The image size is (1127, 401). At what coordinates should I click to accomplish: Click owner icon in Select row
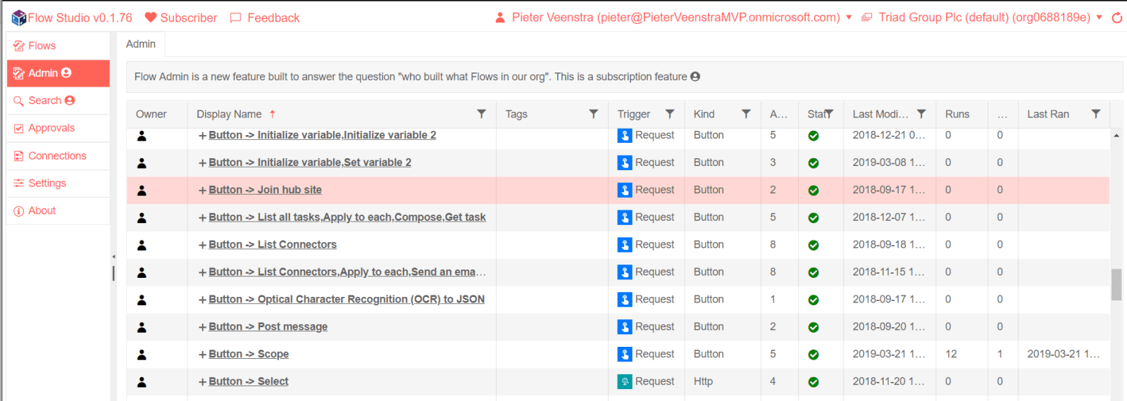click(142, 382)
